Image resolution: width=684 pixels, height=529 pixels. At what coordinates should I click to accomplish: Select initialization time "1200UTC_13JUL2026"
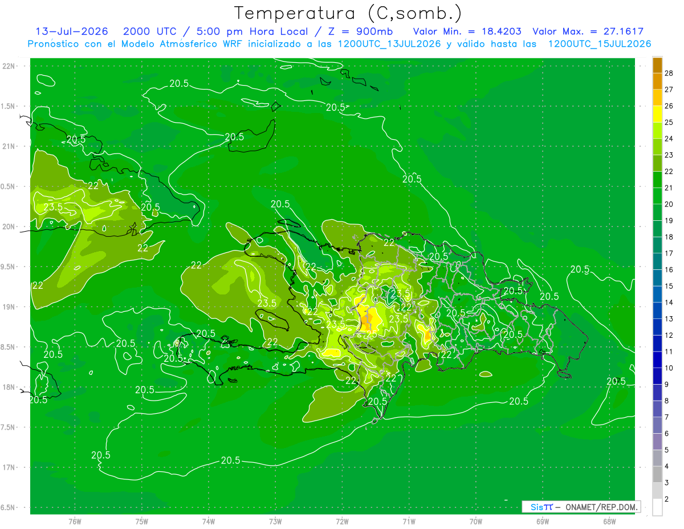pos(389,44)
